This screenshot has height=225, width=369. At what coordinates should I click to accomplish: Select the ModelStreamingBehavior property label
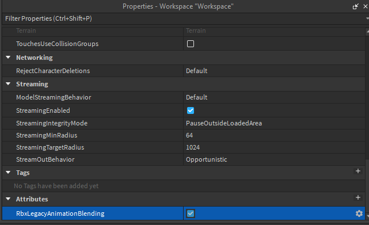(54, 97)
